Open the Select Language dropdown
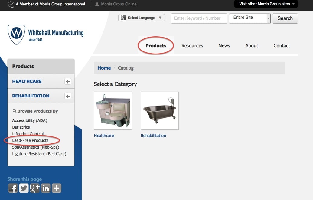The image size is (313, 200). pos(142,18)
